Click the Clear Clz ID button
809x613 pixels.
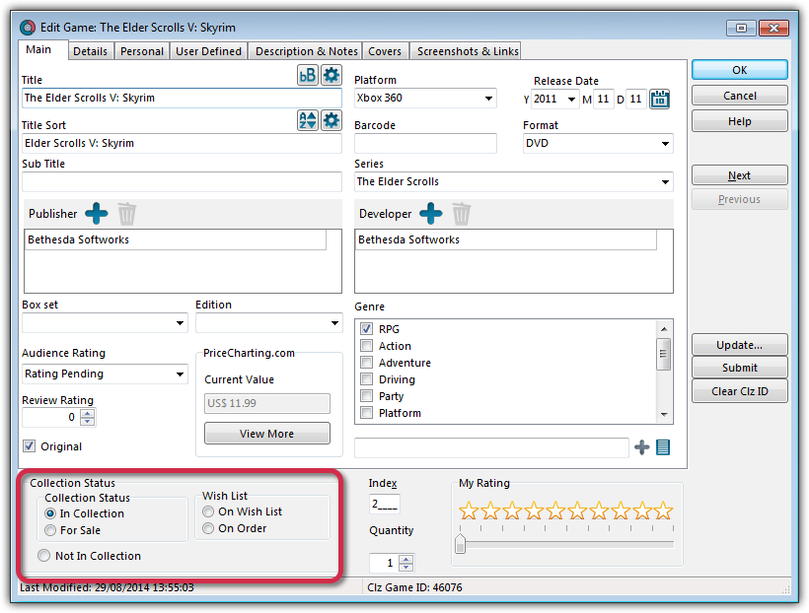[739, 391]
